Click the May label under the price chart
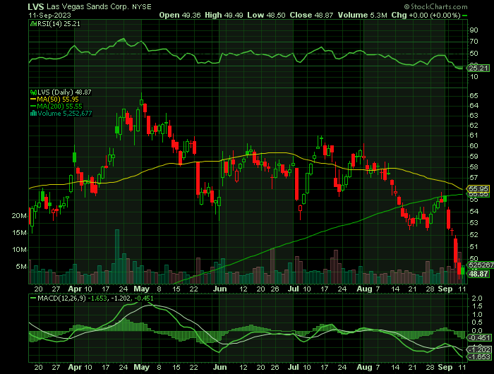This screenshot has height=374, width=494. (x=141, y=289)
